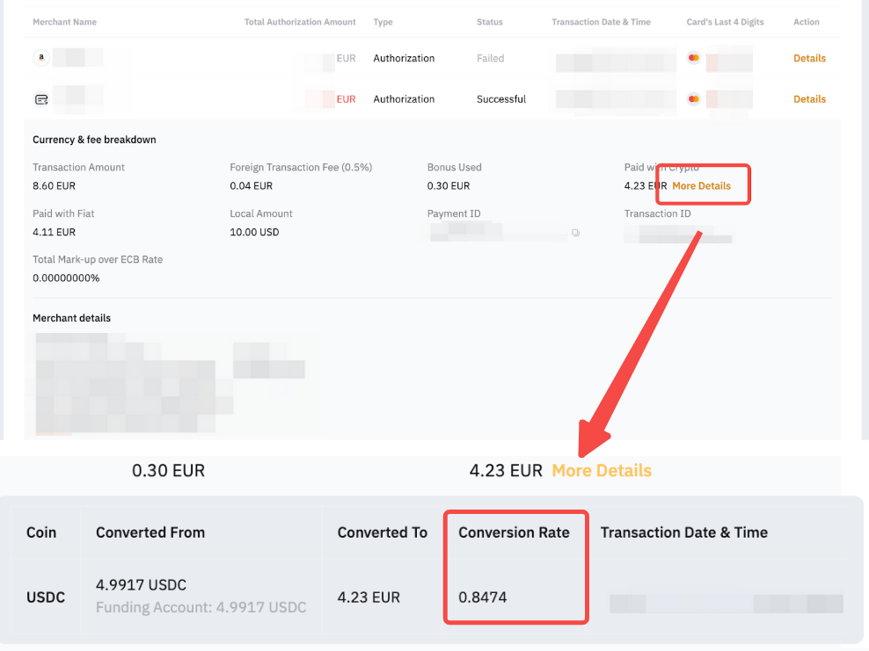Click the large More Details link beside 4.23 EUR

pyautogui.click(x=602, y=470)
